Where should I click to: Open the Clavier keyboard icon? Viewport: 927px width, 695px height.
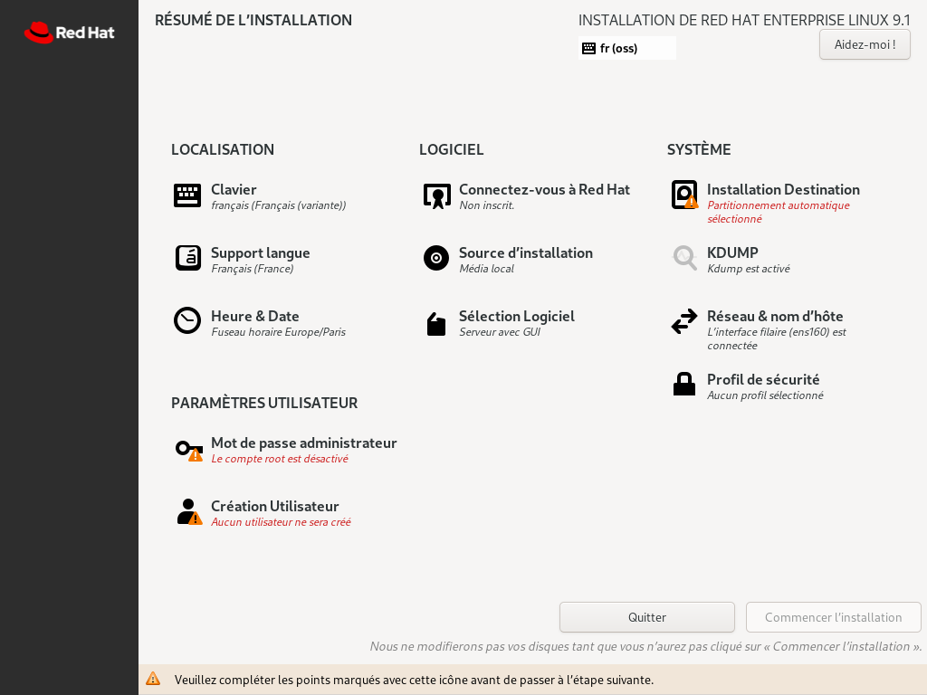click(x=187, y=195)
